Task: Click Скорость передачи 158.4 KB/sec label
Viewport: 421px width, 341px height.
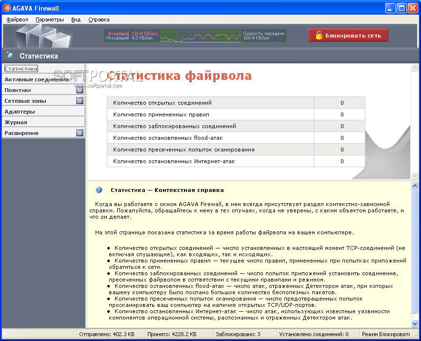Action: [263, 36]
